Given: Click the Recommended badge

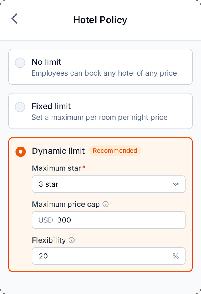Looking at the screenshot, I should coord(115,151).
